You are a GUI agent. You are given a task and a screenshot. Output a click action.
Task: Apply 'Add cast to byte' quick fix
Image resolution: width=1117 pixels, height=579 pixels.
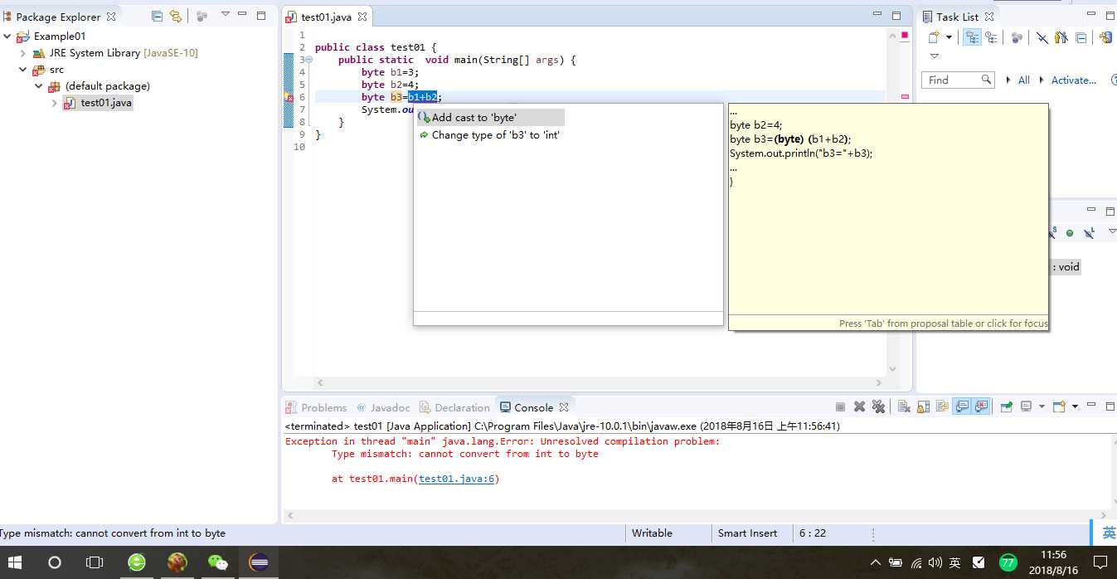pyautogui.click(x=491, y=118)
